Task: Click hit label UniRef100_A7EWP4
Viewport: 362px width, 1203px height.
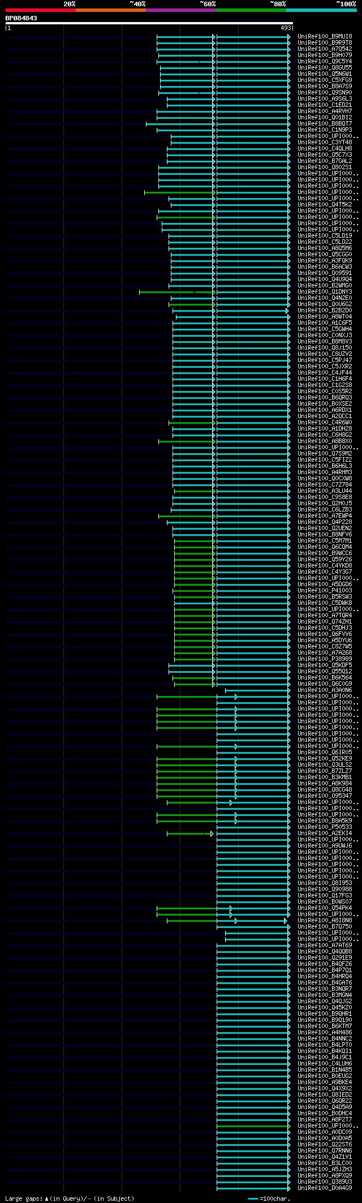Action: coord(325,515)
